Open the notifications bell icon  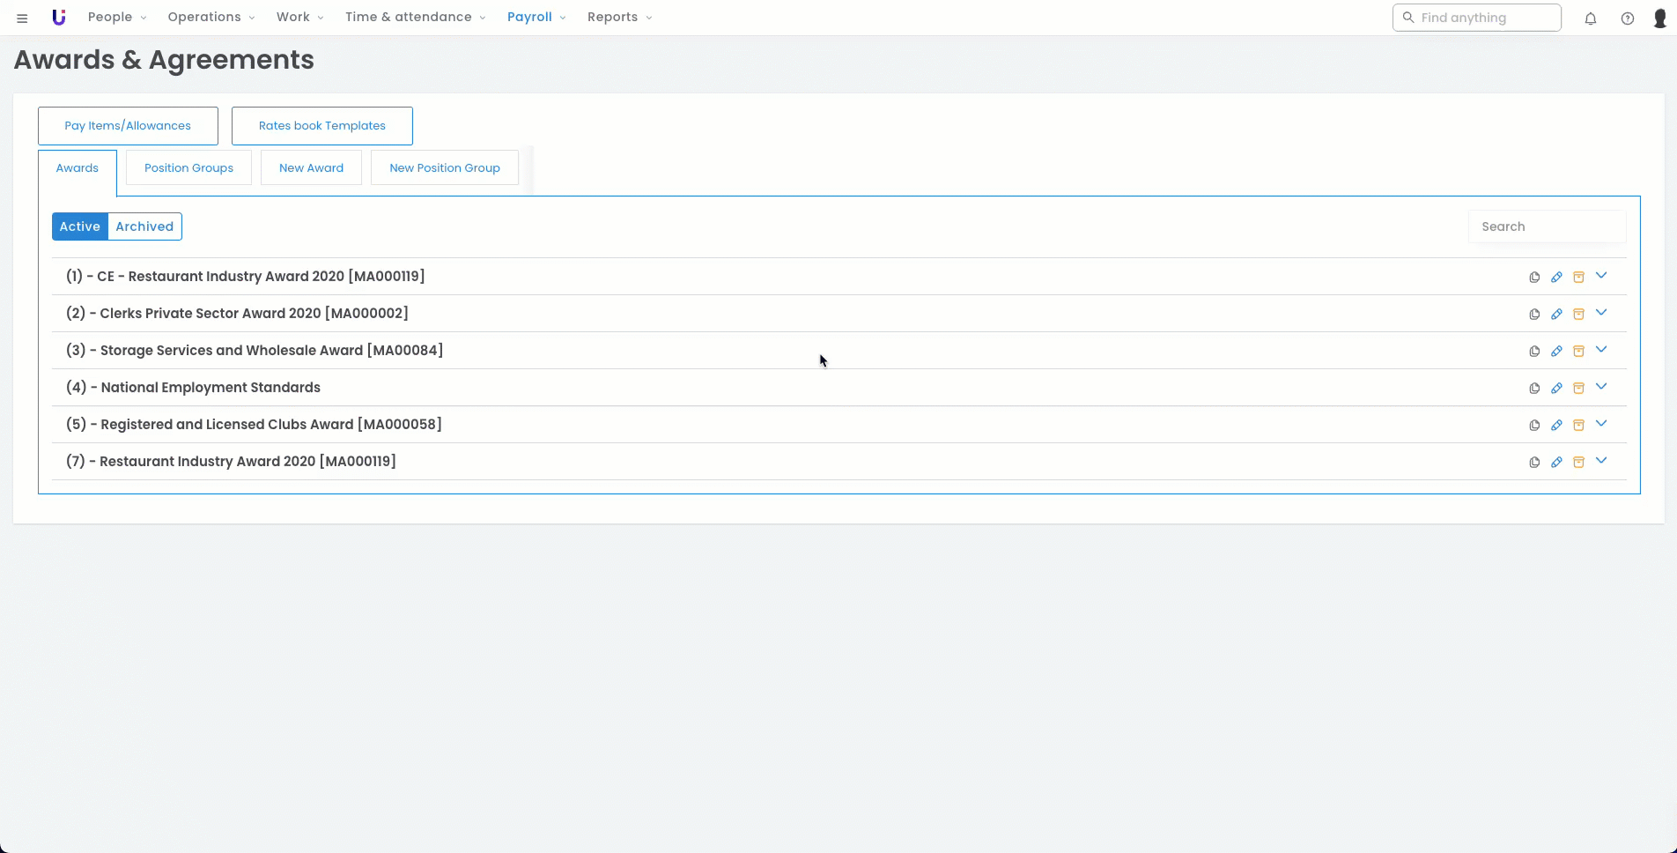pyautogui.click(x=1590, y=19)
